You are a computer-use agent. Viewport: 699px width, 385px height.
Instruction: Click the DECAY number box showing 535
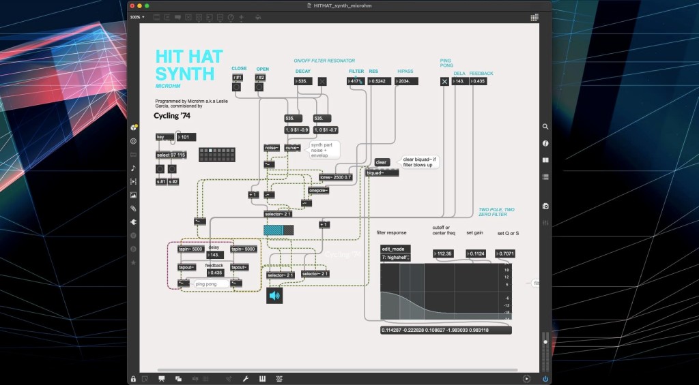303,81
